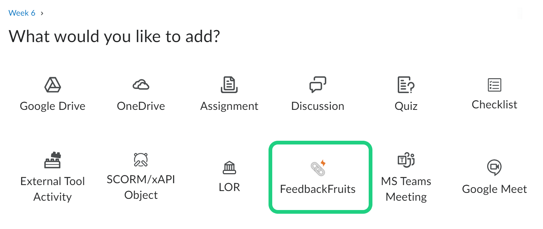Choose the Google Meet camera icon
The height and width of the screenshot is (229, 543).
tap(494, 168)
